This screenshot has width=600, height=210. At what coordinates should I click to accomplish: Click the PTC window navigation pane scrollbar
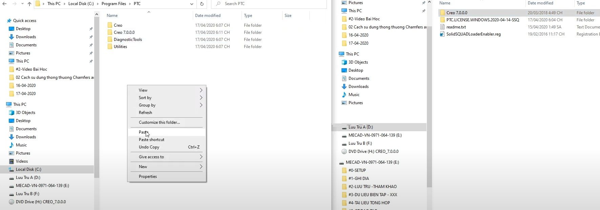(97, 98)
